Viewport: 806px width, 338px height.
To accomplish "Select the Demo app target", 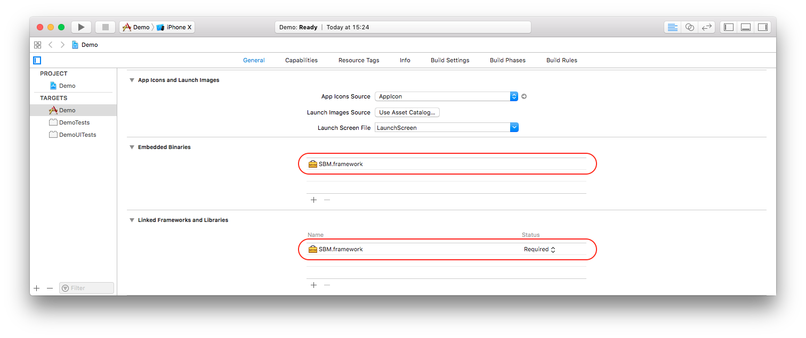I will [x=73, y=110].
